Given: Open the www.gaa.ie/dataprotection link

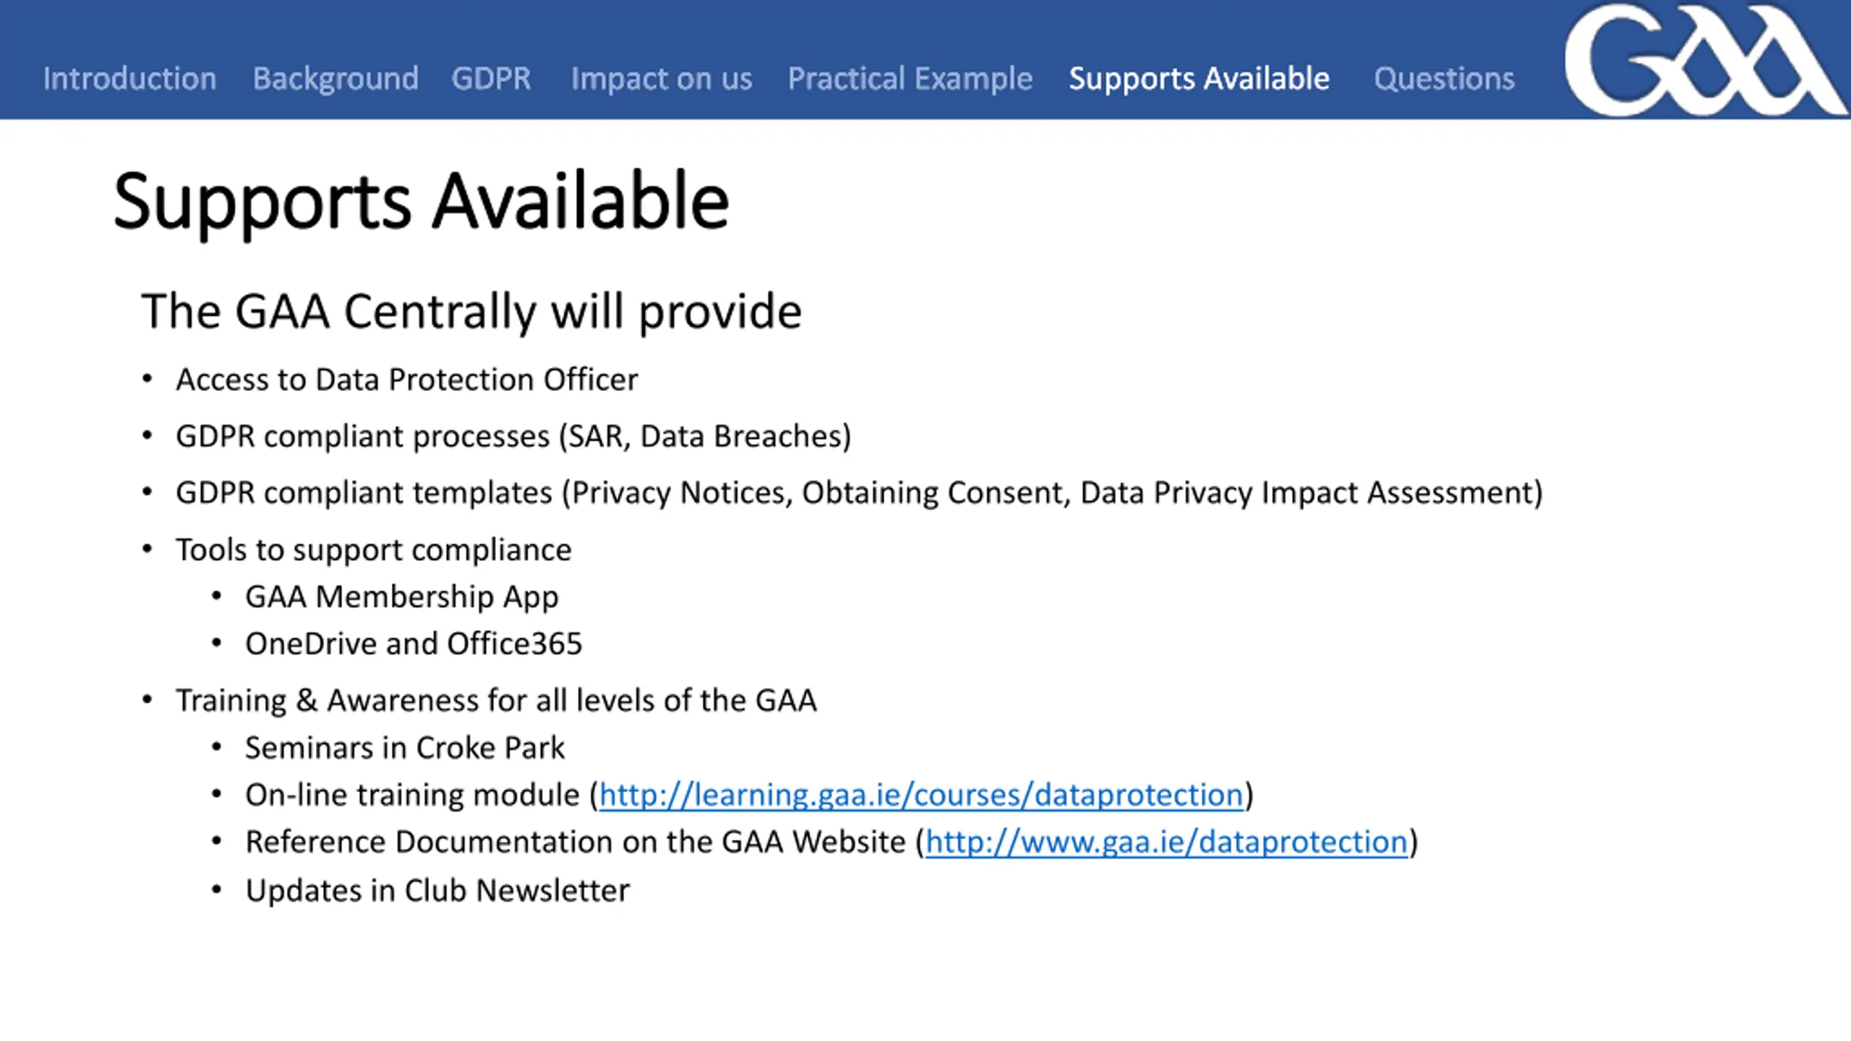Looking at the screenshot, I should point(1167,842).
